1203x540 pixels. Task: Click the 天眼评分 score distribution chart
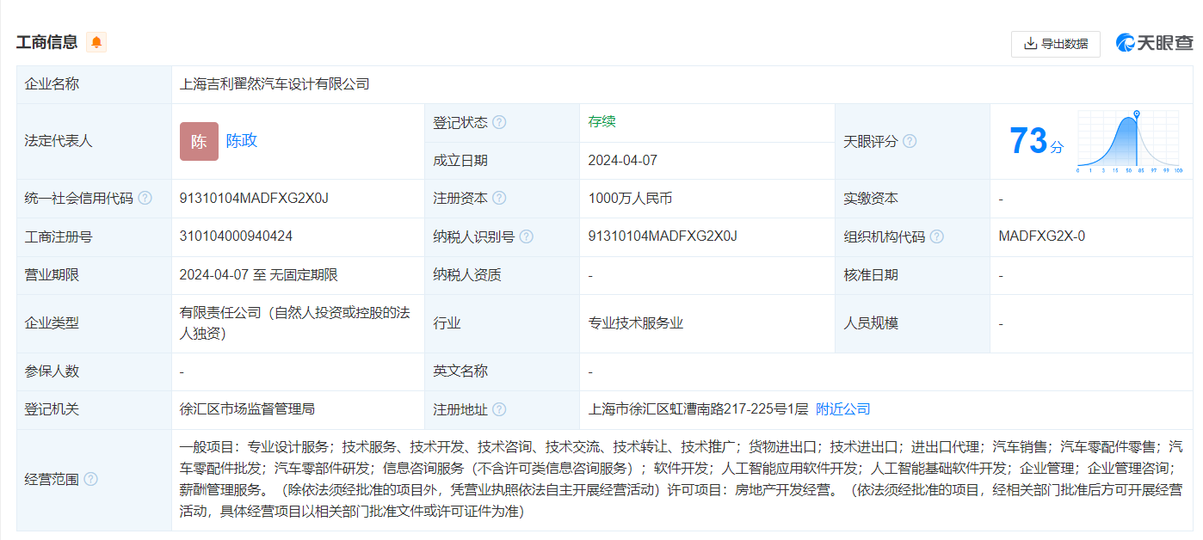[x=1129, y=142]
